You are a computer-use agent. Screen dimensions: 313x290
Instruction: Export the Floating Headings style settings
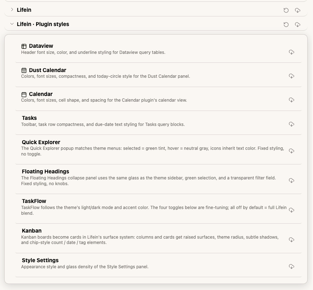292,180
